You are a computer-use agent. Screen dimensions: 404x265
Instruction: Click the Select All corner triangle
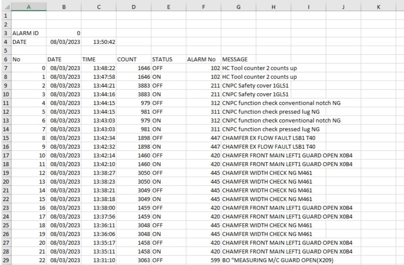(5, 5)
